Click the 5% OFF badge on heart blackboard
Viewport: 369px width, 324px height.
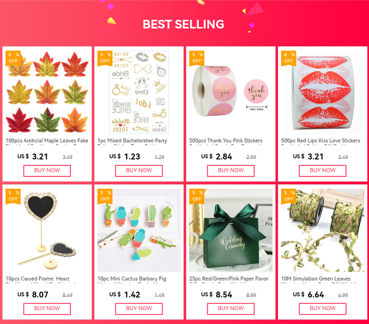pos(13,196)
